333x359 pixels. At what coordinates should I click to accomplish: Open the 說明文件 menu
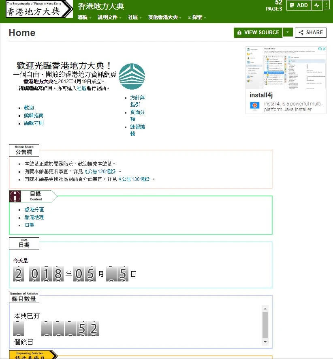click(x=109, y=17)
